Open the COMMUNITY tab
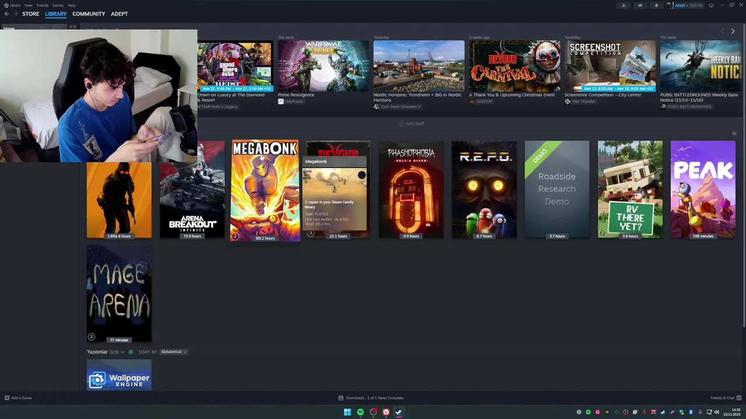The image size is (746, 419). tap(89, 14)
